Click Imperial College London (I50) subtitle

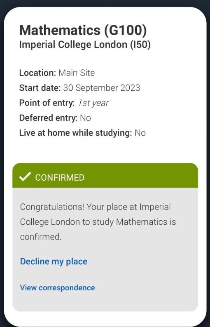[85, 45]
